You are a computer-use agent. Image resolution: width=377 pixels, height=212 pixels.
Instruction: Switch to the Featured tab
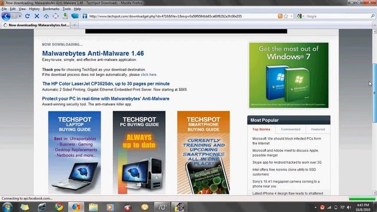[x=318, y=130]
